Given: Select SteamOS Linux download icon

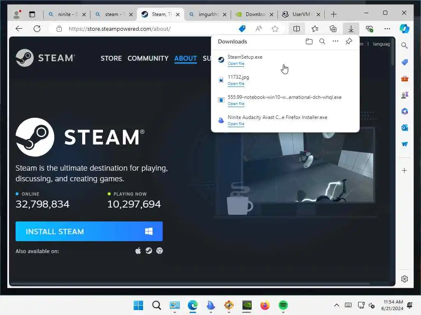Looking at the screenshot, I should (149, 251).
